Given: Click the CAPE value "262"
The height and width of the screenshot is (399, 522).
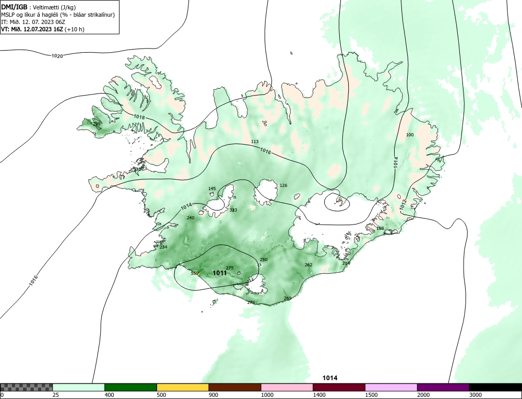Looking at the screenshot, I should coord(309,265).
